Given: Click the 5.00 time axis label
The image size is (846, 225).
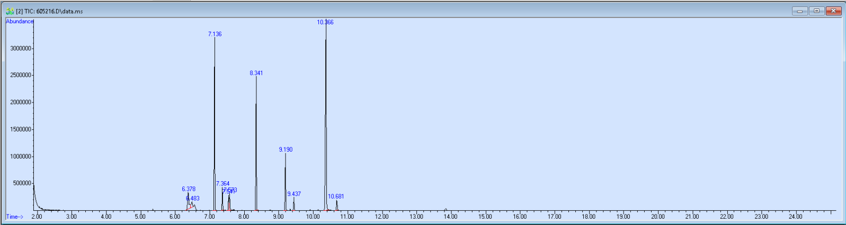Looking at the screenshot, I should pos(140,217).
